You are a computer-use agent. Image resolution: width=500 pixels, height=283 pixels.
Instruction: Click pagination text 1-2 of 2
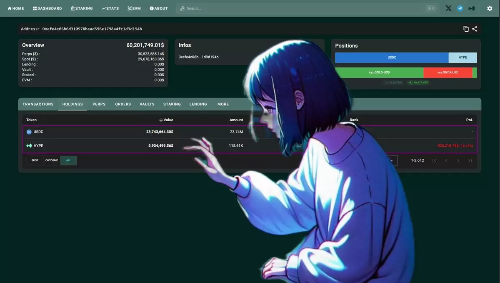click(x=417, y=160)
